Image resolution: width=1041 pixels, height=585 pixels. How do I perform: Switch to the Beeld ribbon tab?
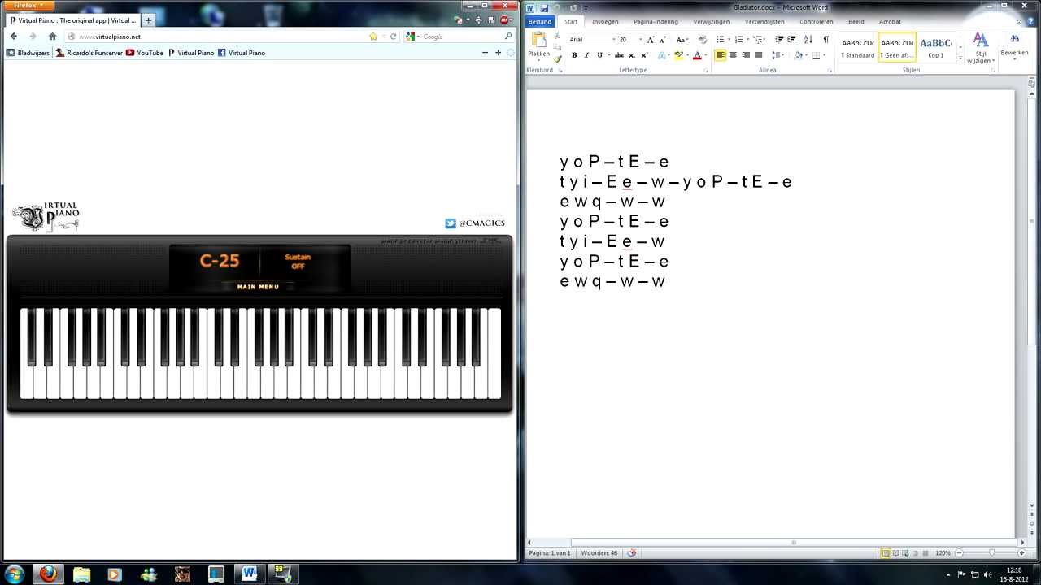point(856,22)
